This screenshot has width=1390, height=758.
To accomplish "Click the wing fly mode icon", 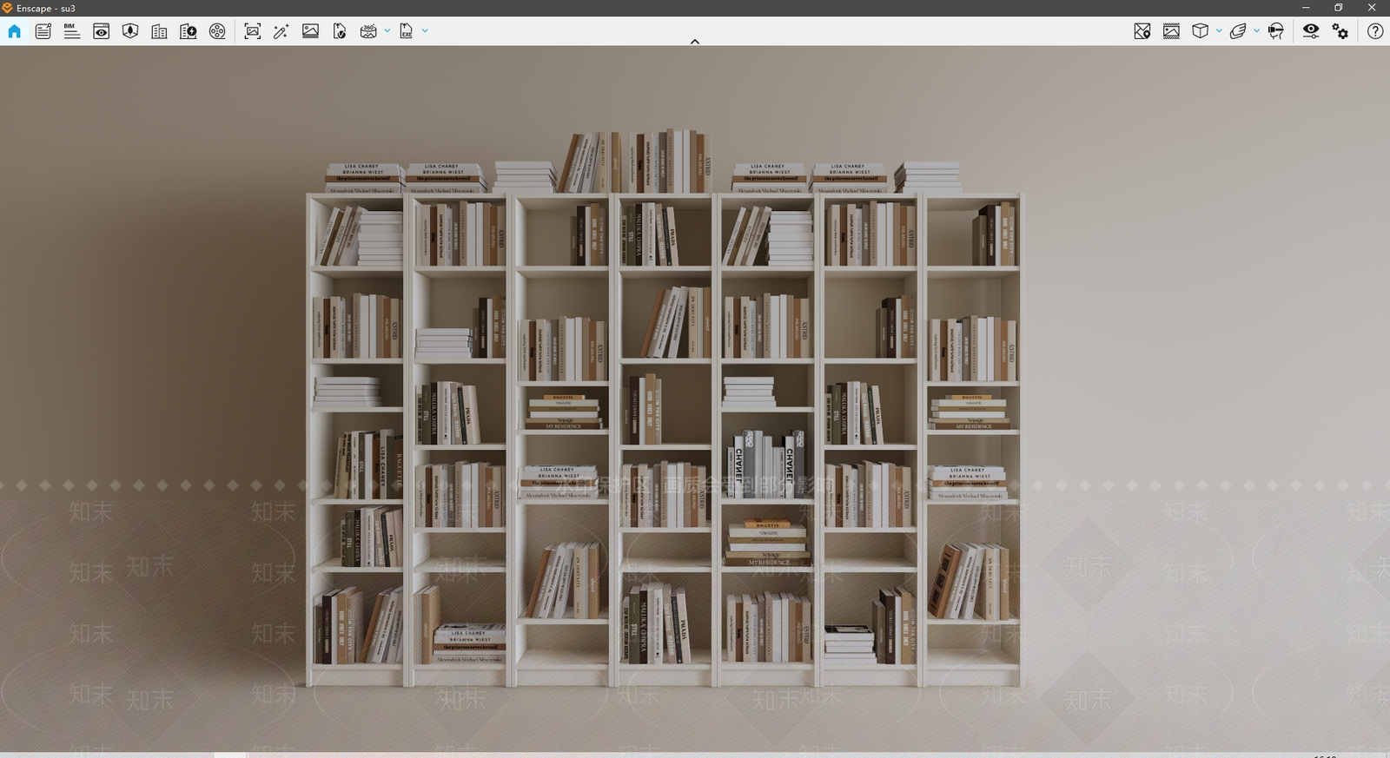I will click(1238, 31).
